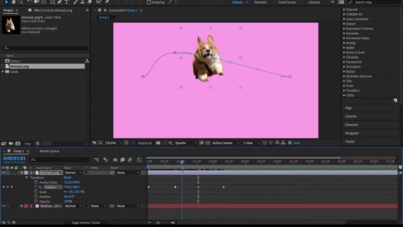
Task: Select the Rectangle shape tool
Action: (x=52, y=2)
